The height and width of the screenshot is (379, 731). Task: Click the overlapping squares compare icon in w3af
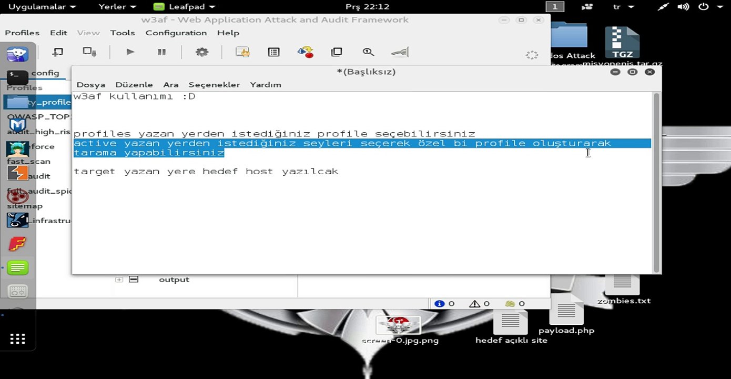(x=337, y=52)
